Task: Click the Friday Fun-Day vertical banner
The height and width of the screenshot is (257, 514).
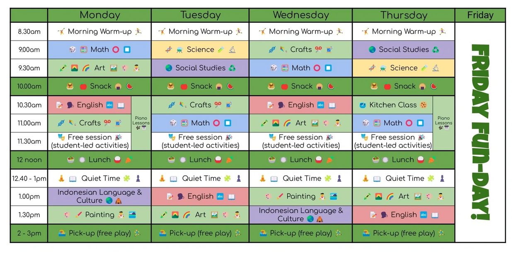Action: [480, 132]
